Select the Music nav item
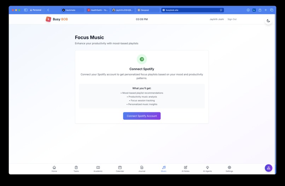Viewport: 285px width, 186px height. pyautogui.click(x=164, y=169)
